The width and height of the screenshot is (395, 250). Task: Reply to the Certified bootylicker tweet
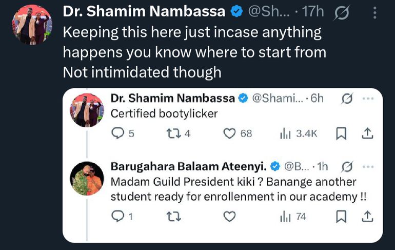pyautogui.click(x=118, y=133)
